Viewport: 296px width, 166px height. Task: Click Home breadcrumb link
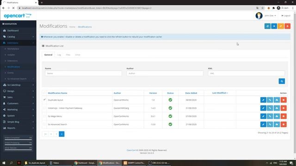pyautogui.click(x=72, y=27)
